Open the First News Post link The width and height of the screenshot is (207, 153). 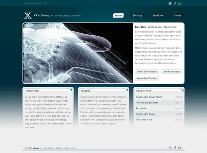144,120
